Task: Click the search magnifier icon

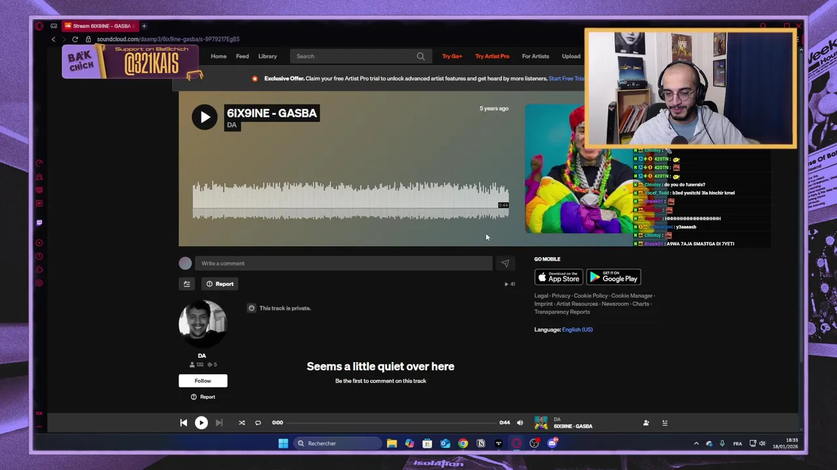Action: (420, 56)
